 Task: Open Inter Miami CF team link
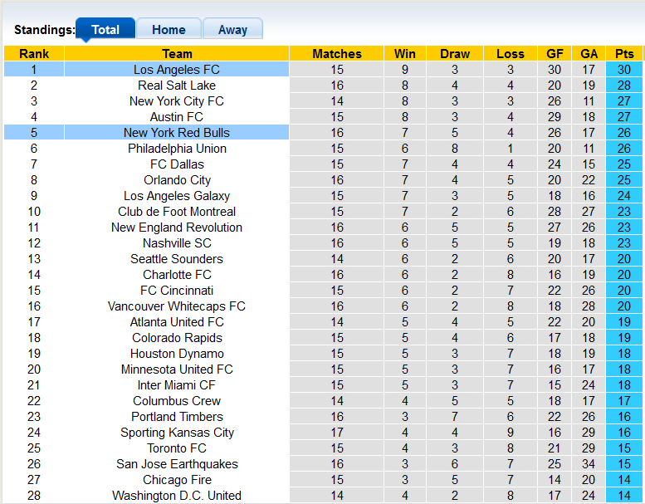[x=177, y=385]
